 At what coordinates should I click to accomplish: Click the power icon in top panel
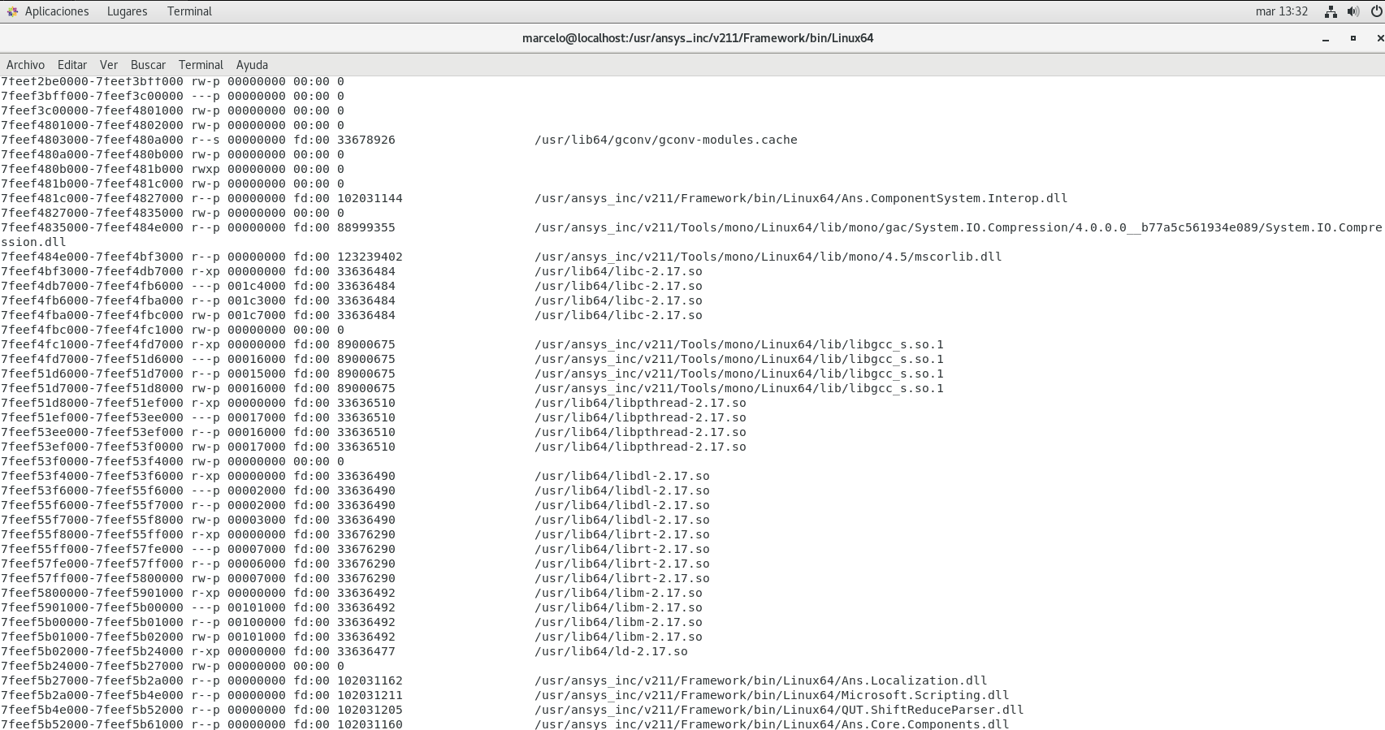coord(1377,11)
